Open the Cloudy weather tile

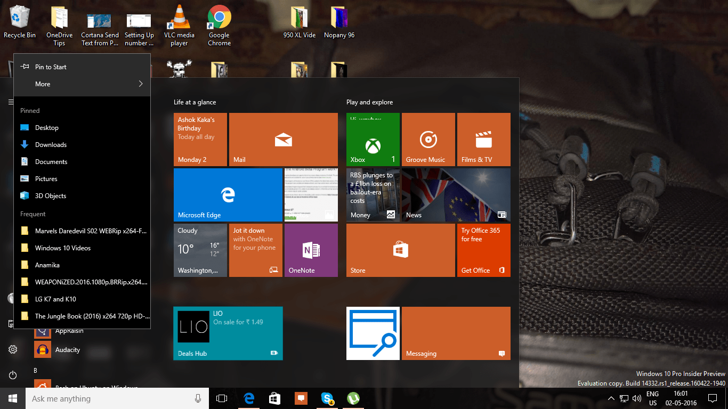200,250
